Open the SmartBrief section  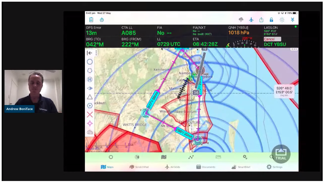[x=241, y=167]
